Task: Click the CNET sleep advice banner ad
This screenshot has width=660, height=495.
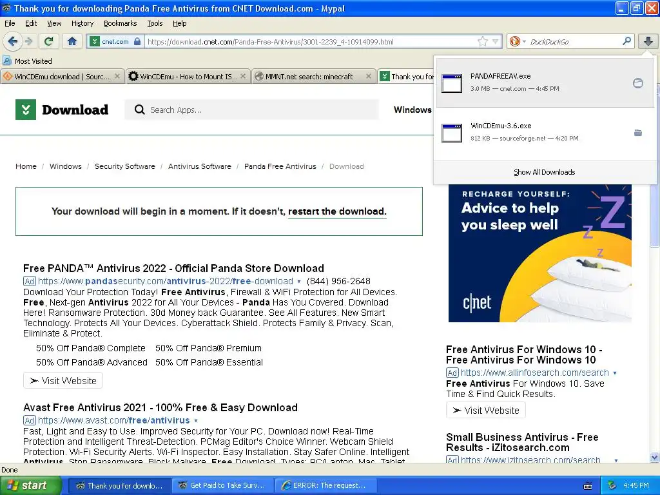Action: pyautogui.click(x=539, y=253)
